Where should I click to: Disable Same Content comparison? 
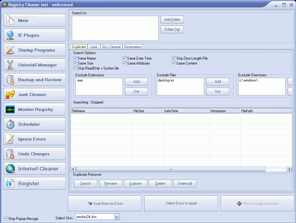[174, 63]
